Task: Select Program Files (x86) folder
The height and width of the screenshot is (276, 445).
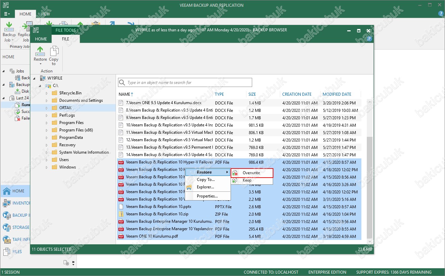Action: pyautogui.click(x=76, y=130)
